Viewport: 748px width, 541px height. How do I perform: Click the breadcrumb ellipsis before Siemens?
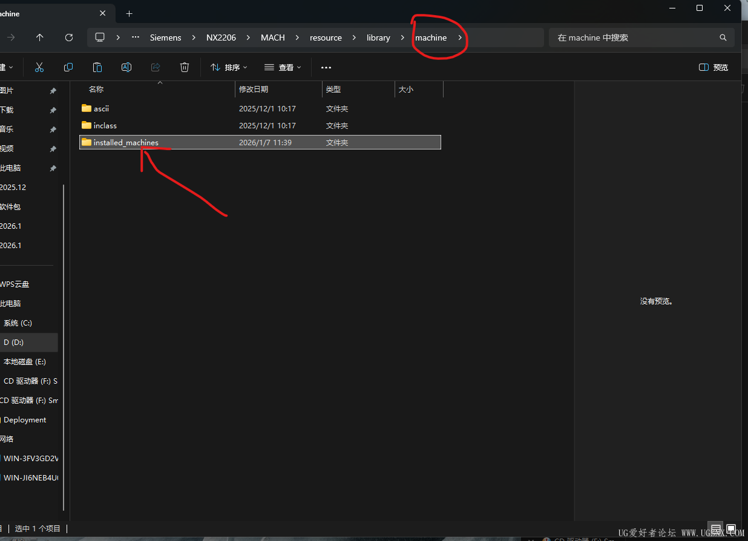click(136, 38)
